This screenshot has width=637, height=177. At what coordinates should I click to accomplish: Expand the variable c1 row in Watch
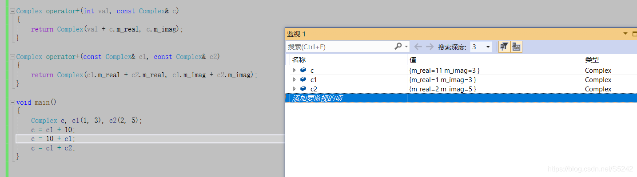click(x=294, y=80)
